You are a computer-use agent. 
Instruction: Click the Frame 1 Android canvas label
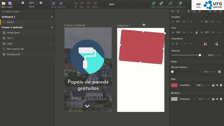(x=75, y=25)
